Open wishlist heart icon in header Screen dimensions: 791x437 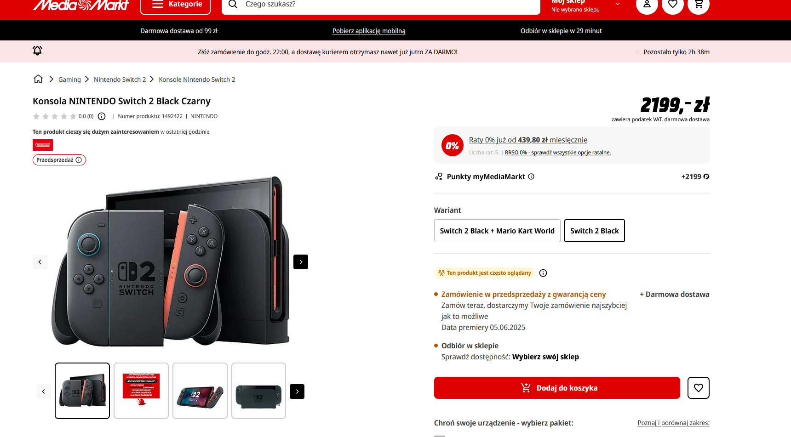(672, 4)
